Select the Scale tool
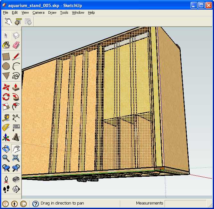 6,106
